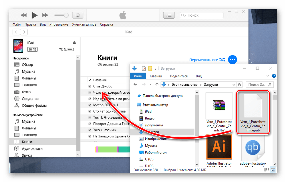Open recent locations dropdown in Explorer
Viewport: 286px width, 182px height.
coord(150,85)
